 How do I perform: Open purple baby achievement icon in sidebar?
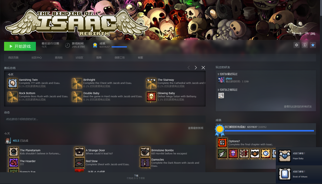233,154
